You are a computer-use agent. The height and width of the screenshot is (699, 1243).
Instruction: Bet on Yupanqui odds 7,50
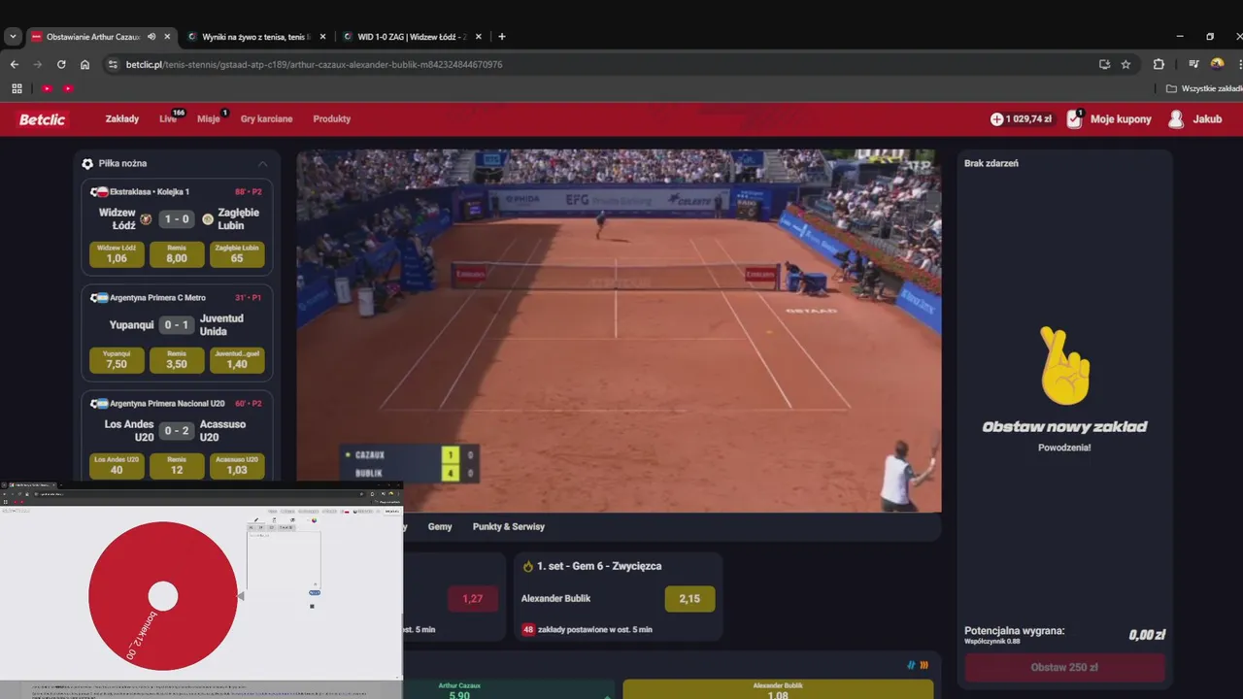point(117,360)
